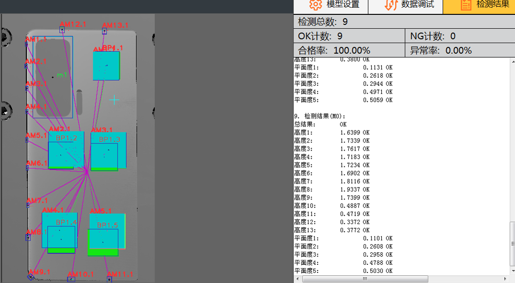Open the 模型设置 tab

(331, 7)
